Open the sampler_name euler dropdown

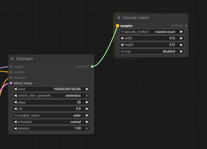[x=51, y=115]
